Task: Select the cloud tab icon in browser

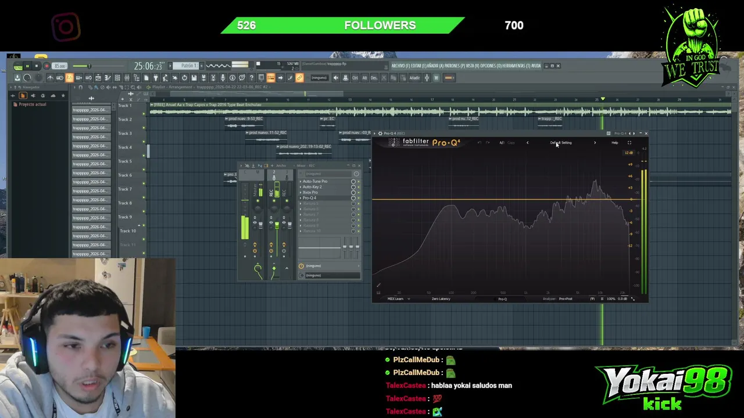Action: coord(53,95)
